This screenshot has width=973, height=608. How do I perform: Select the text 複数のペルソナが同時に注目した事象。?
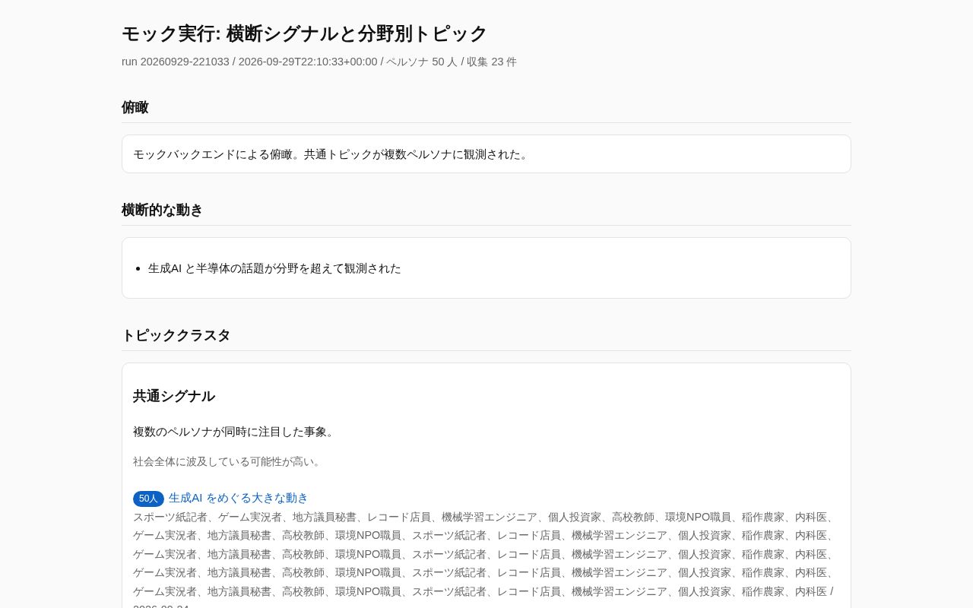tap(235, 432)
